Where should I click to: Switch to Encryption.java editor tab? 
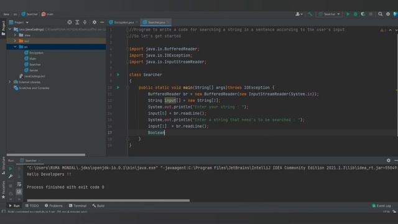pyautogui.click(x=122, y=22)
